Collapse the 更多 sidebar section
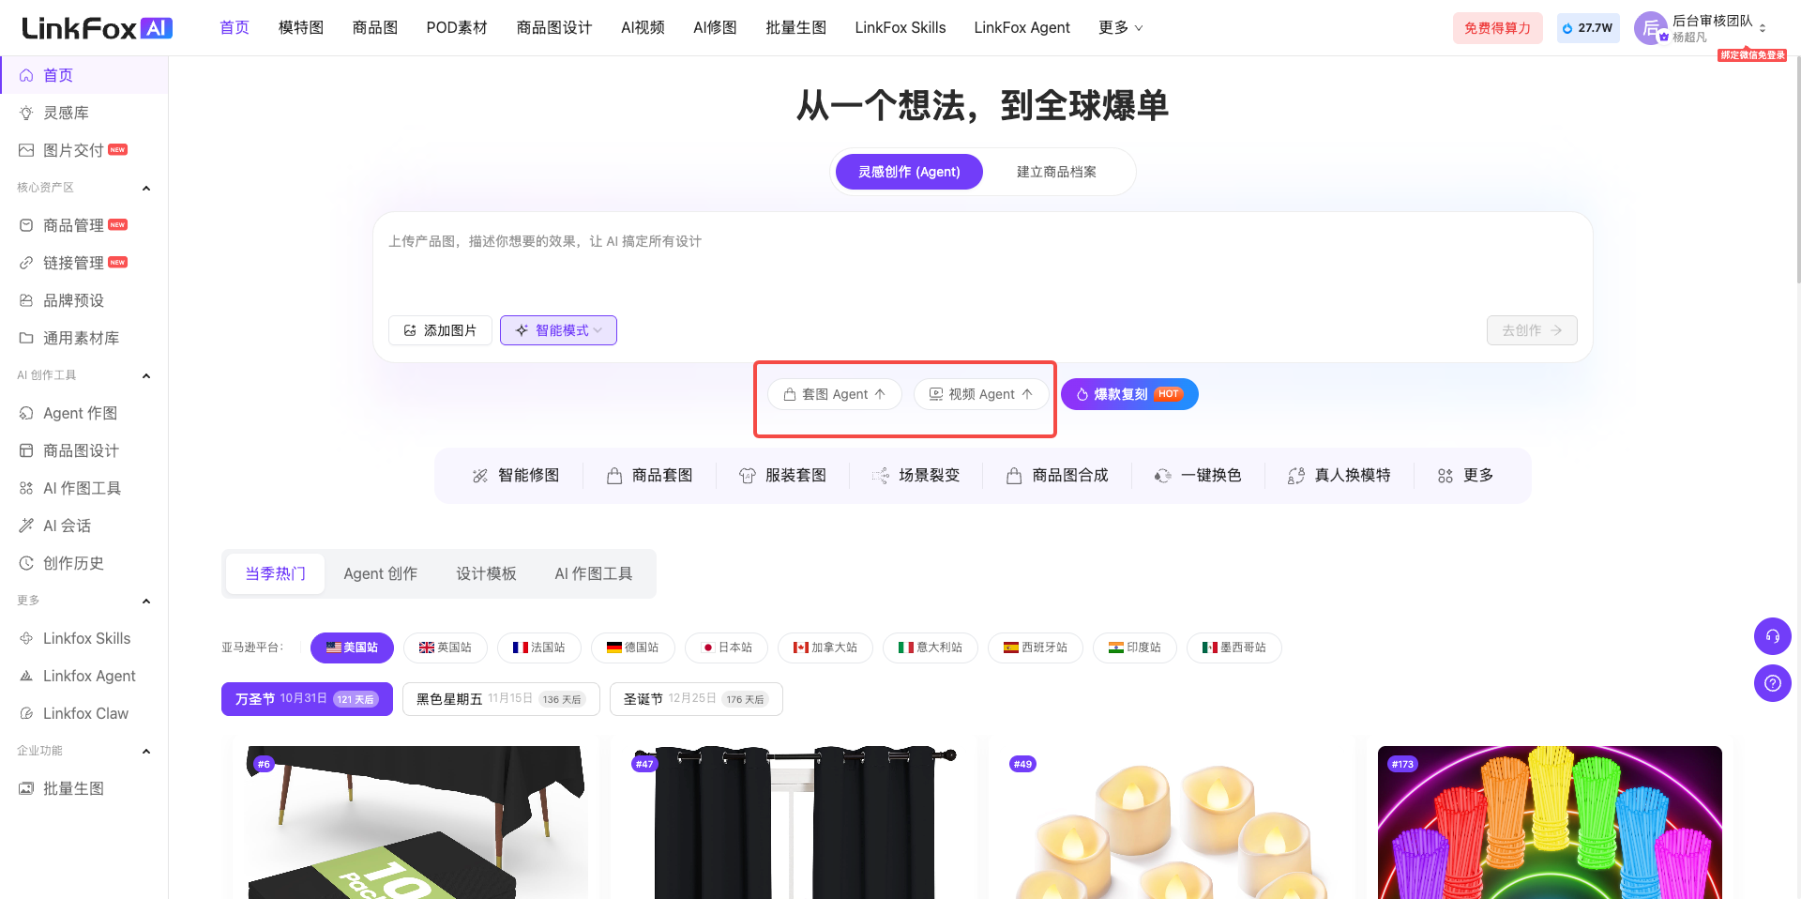 tap(146, 601)
